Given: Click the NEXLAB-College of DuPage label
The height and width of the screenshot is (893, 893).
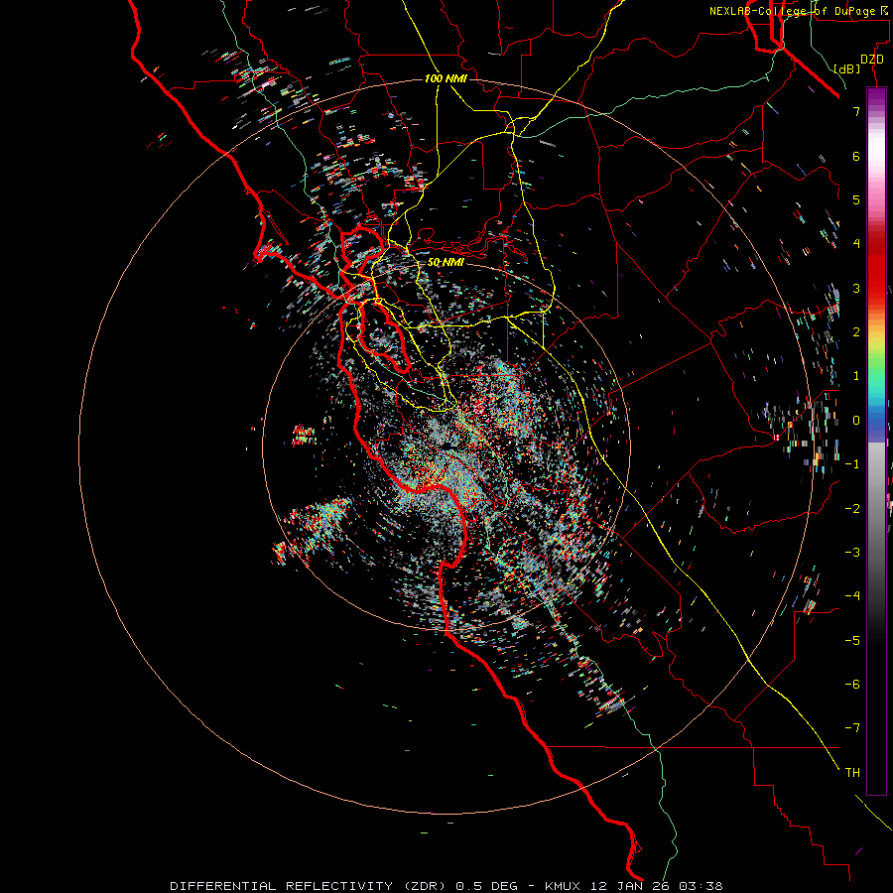Looking at the screenshot, I should (x=801, y=11).
